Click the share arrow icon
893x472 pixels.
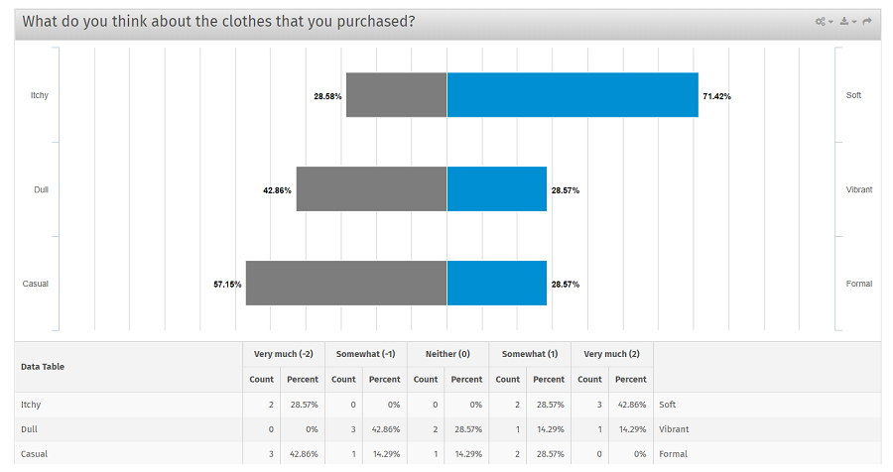pos(867,21)
